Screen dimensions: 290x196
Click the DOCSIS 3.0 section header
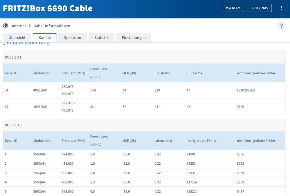13,125
